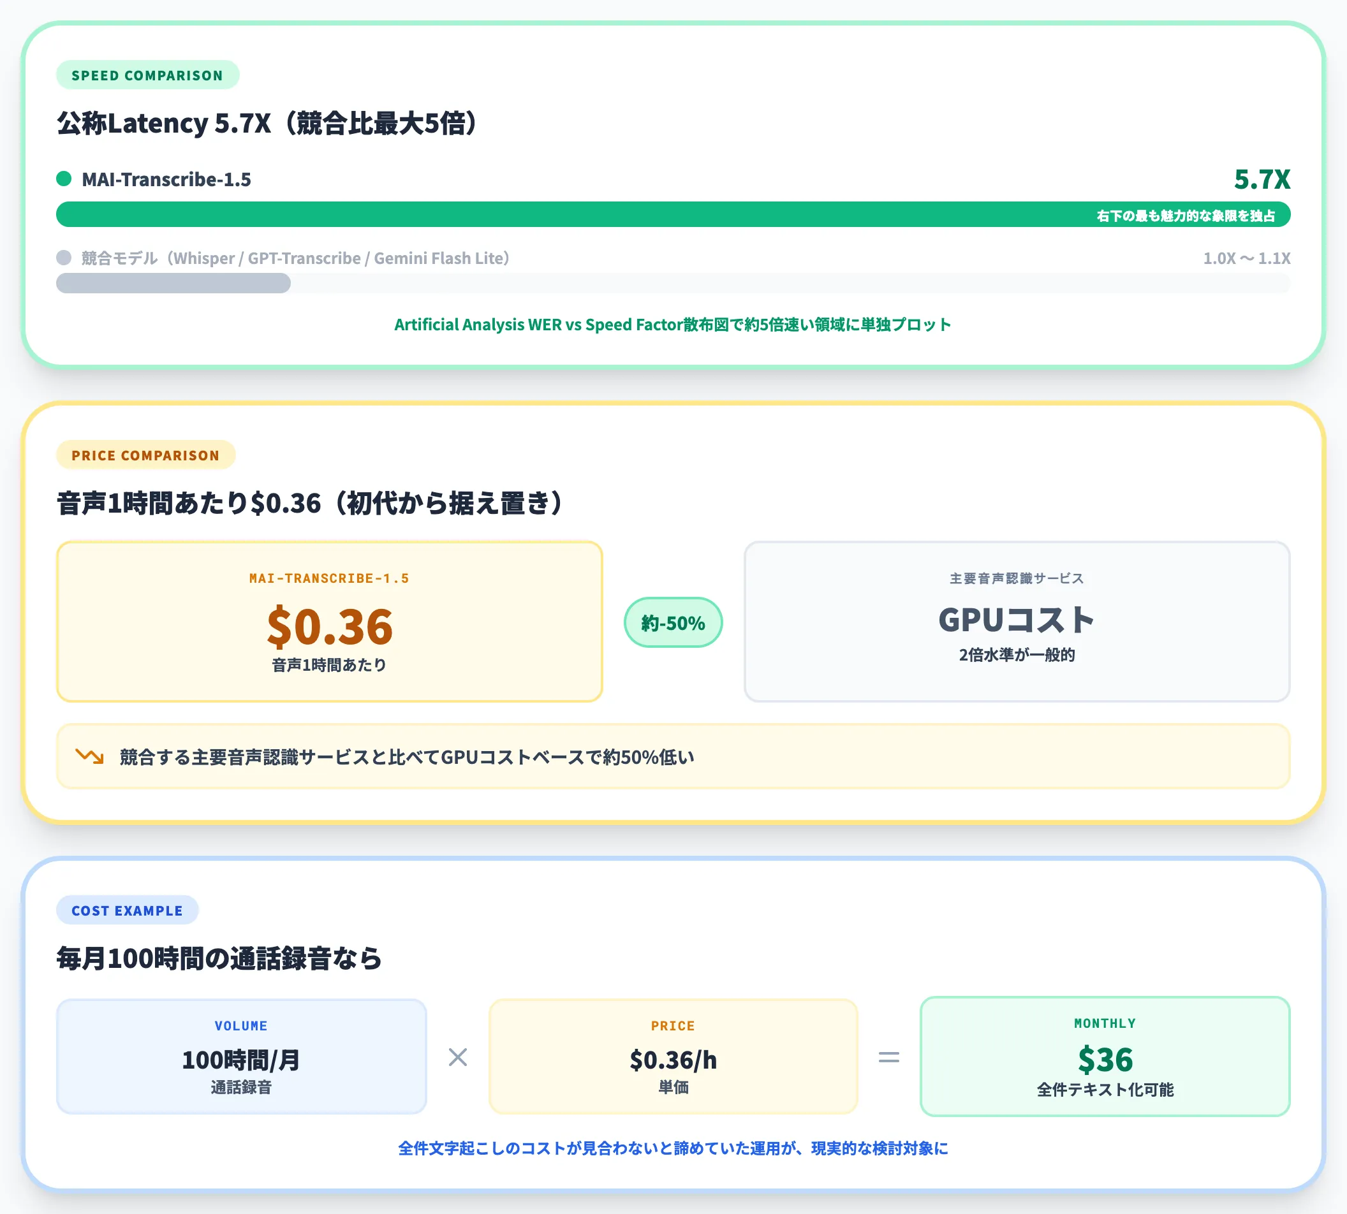1347x1214 pixels.
Task: Click the 約-50% pill badge
Action: (x=673, y=622)
